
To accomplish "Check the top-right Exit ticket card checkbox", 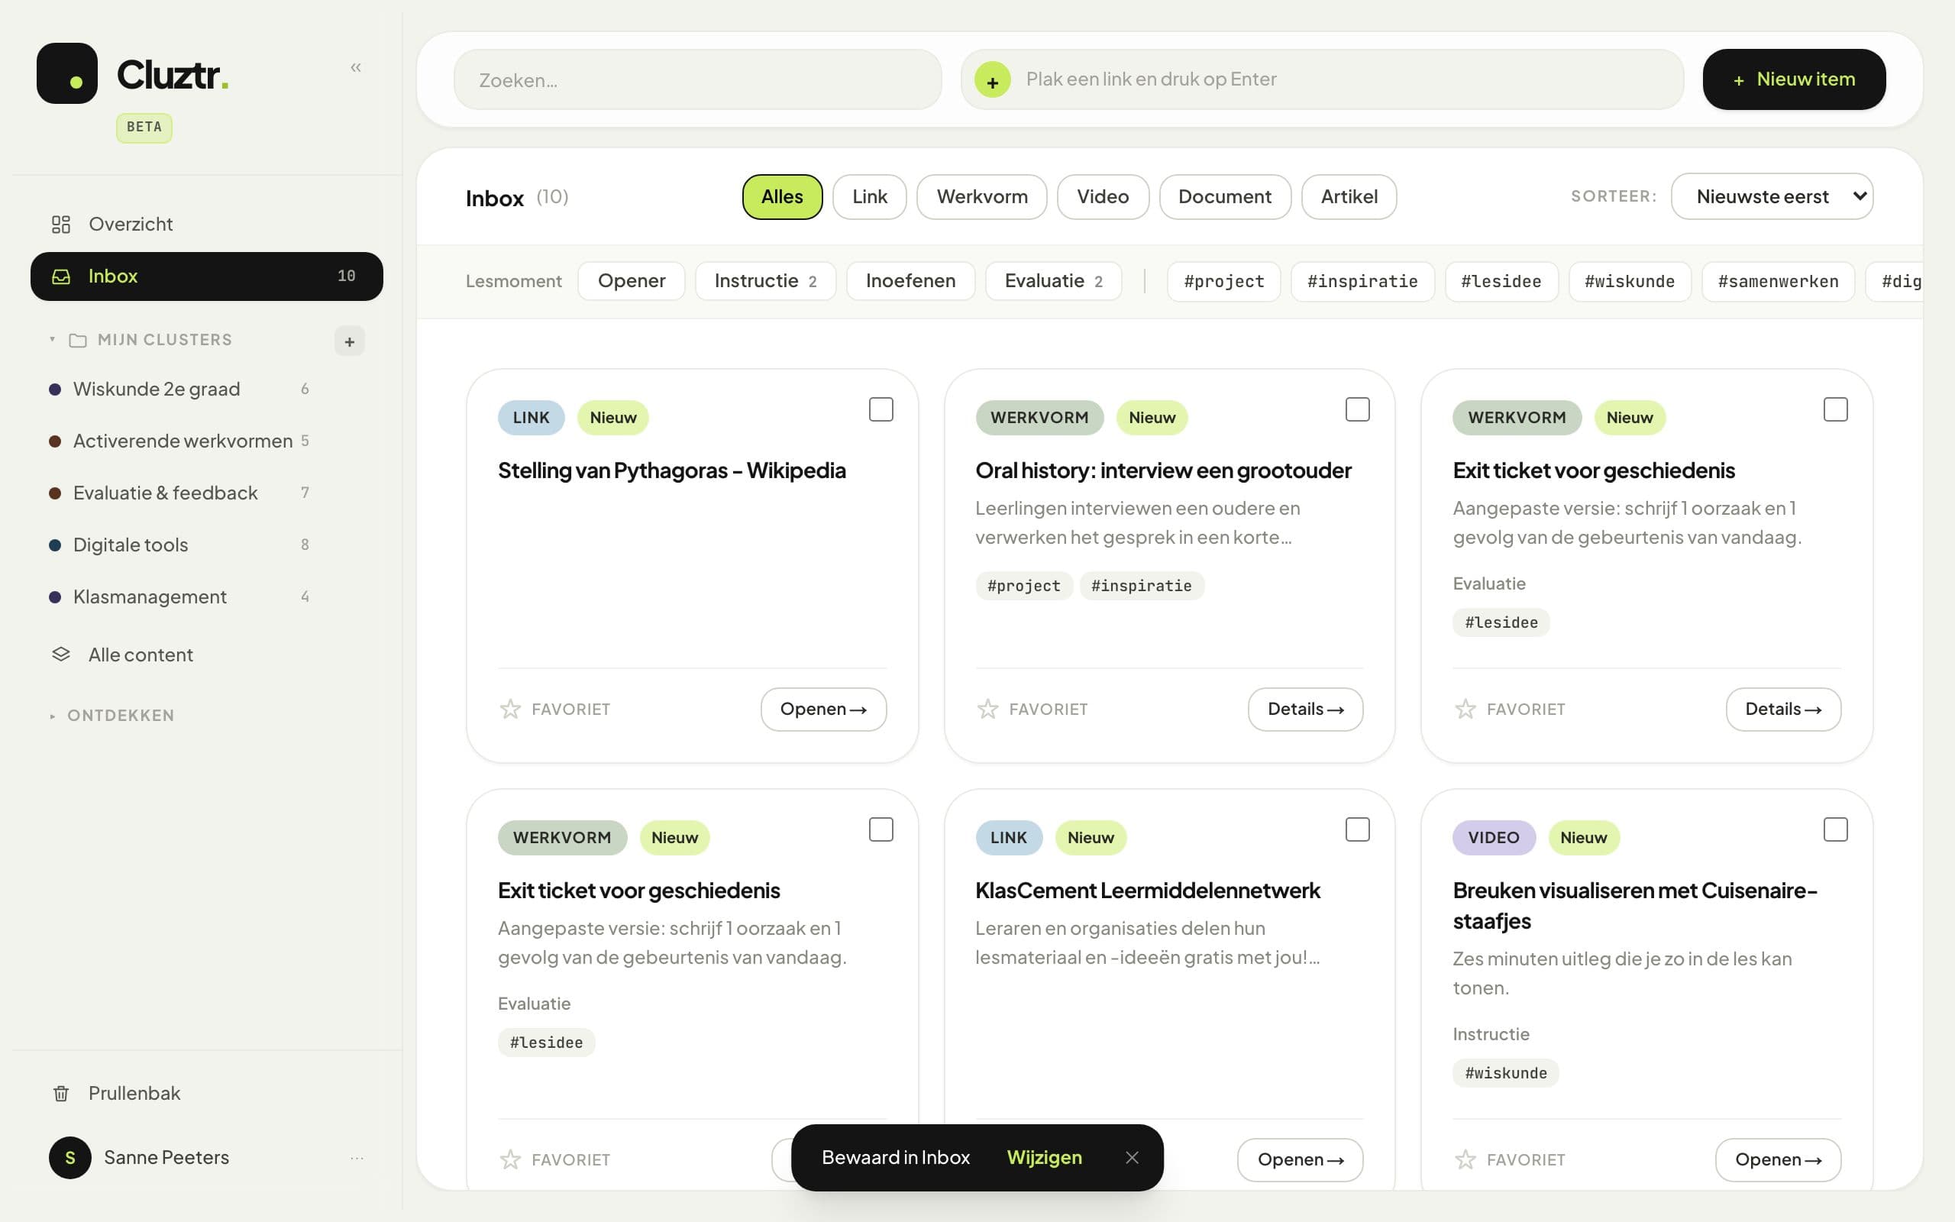I will click(x=1834, y=410).
